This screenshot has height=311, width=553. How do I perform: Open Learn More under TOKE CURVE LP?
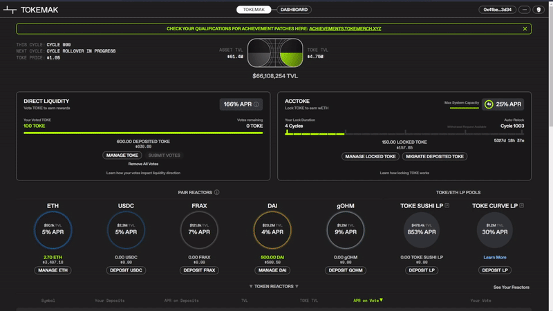495,257
